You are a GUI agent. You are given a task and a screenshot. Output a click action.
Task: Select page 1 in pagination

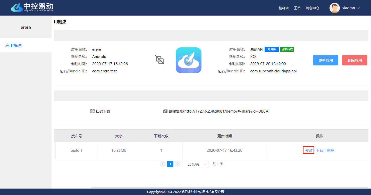170,164
